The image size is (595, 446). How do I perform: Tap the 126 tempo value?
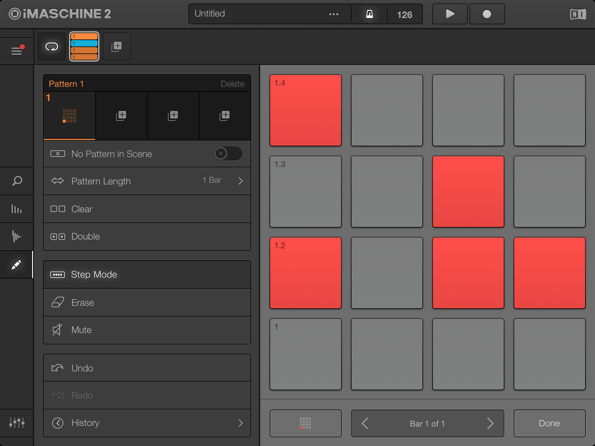click(404, 15)
